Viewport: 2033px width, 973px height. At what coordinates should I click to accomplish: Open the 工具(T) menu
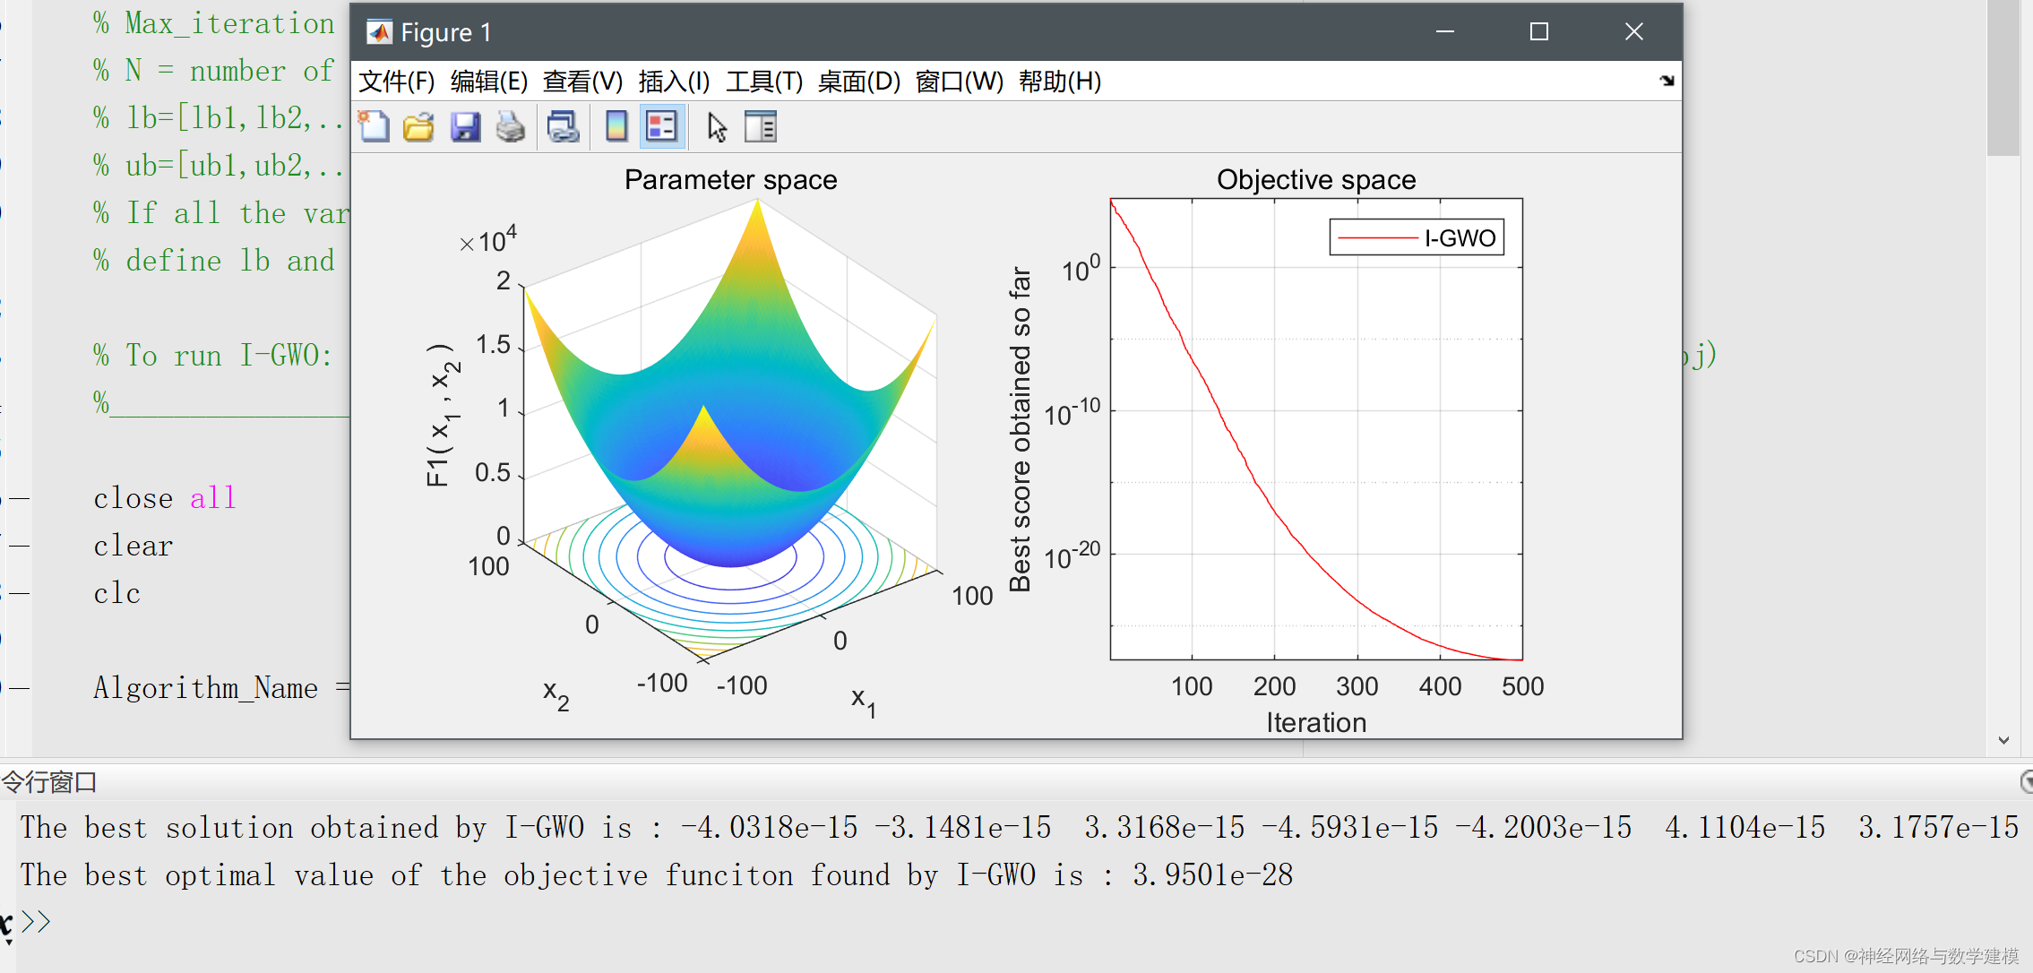(x=763, y=82)
